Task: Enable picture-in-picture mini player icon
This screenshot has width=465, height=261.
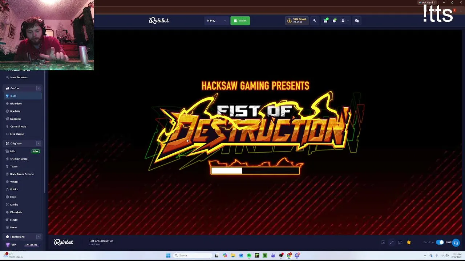Action: 383,242
